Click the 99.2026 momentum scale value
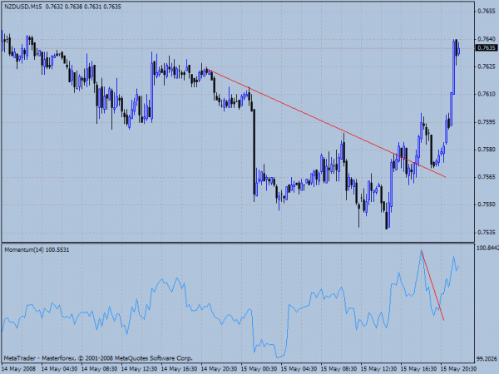 click(487, 359)
